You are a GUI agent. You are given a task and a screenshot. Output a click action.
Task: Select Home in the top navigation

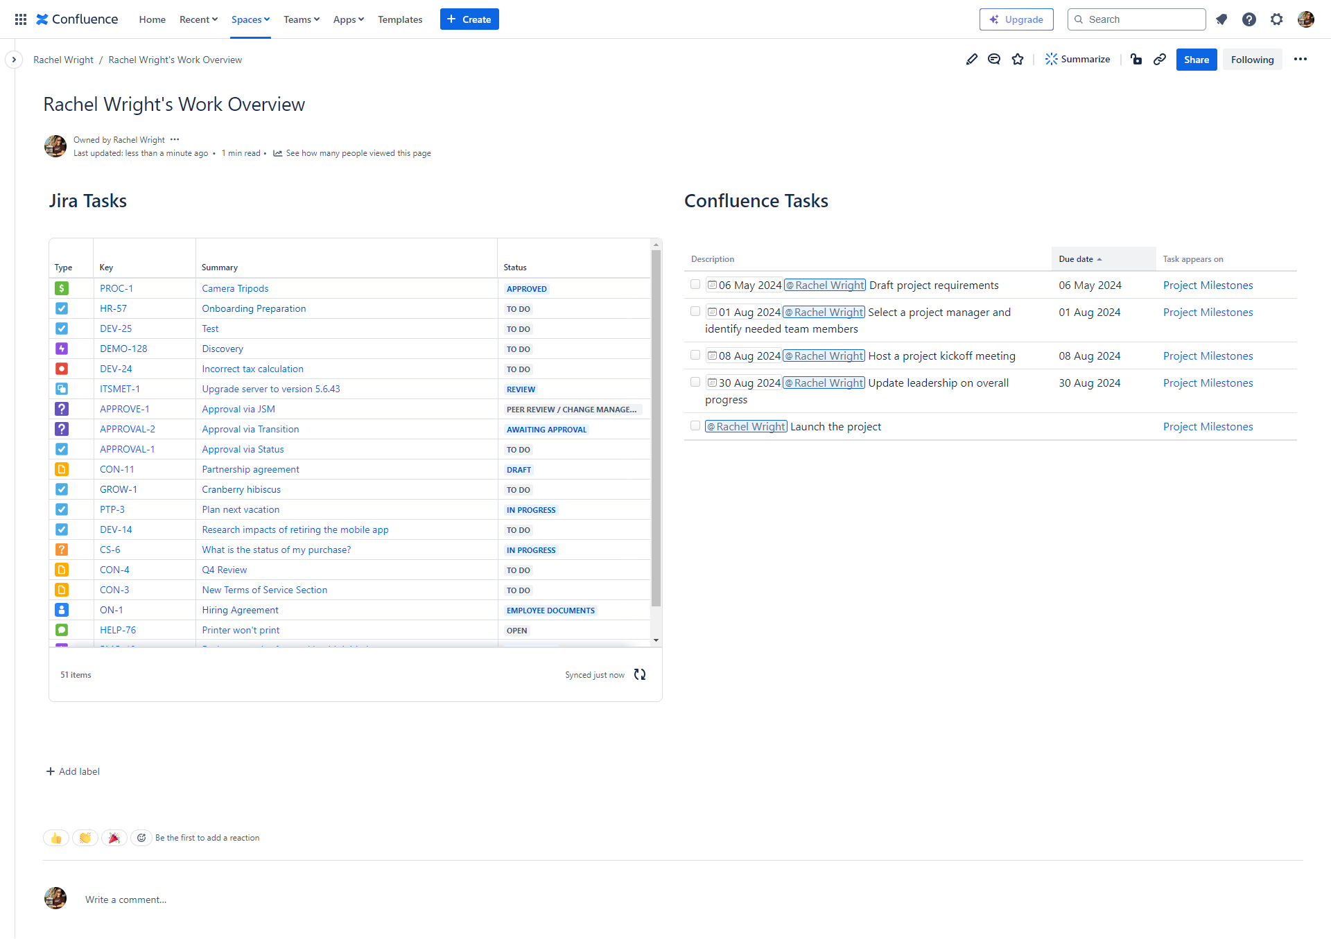[x=152, y=19]
